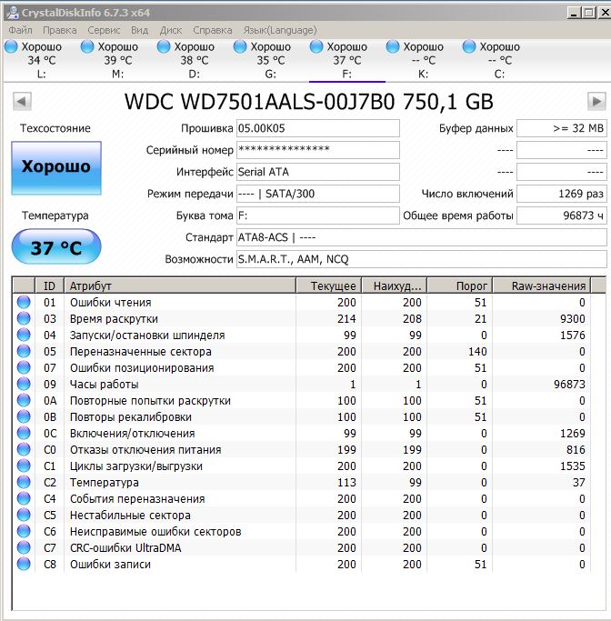Click the CrystalDiskInfo title bar app icon
The width and height of the screenshot is (611, 621).
[x=13, y=13]
